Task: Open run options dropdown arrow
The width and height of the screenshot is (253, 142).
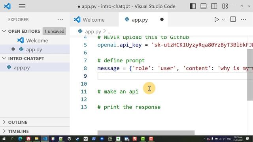Action: pyautogui.click(x=223, y=20)
